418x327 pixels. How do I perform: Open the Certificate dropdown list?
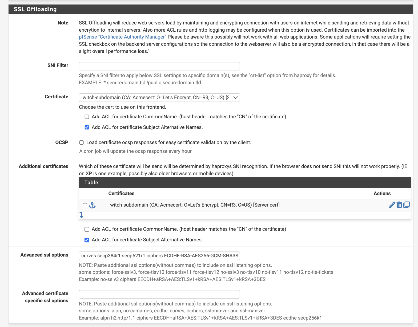159,98
